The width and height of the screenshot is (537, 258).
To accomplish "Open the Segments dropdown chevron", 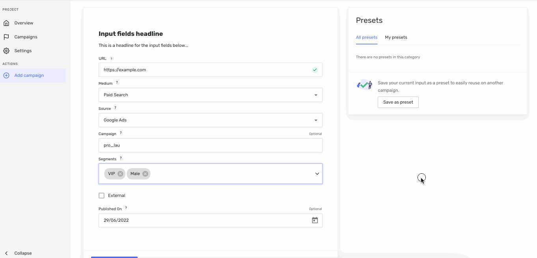I will coord(317,173).
